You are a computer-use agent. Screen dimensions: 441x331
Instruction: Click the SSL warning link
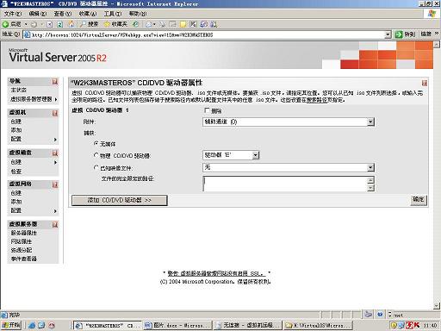click(x=216, y=273)
